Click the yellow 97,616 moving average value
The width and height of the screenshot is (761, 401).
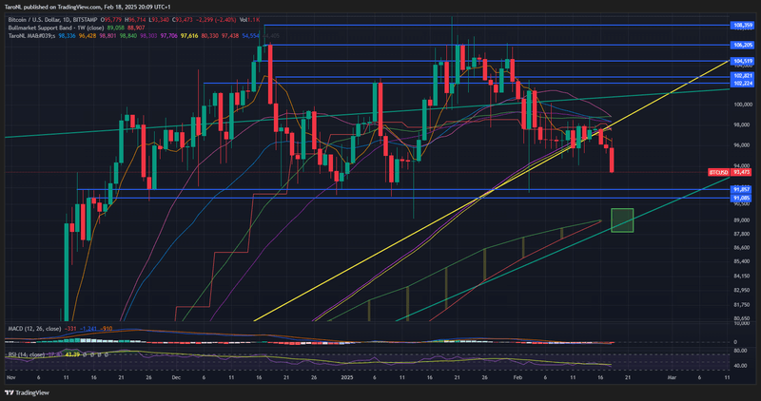pos(189,36)
